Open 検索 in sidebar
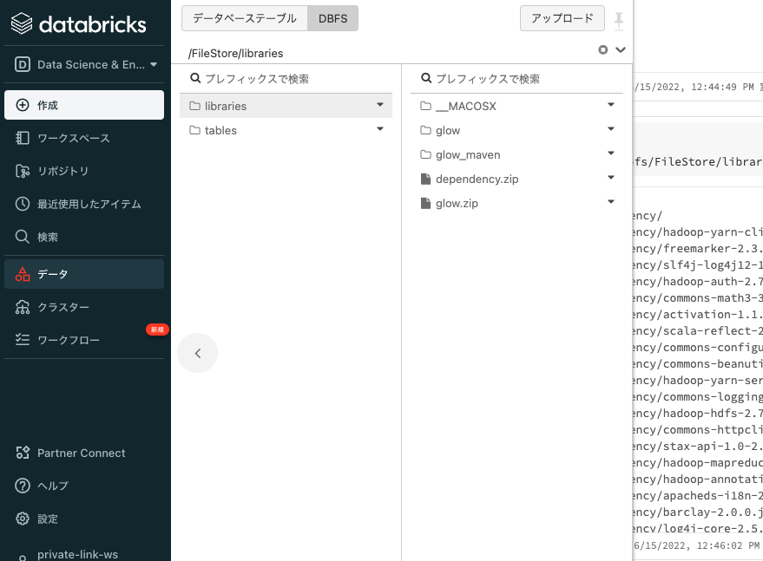The image size is (763, 561). pyautogui.click(x=84, y=238)
